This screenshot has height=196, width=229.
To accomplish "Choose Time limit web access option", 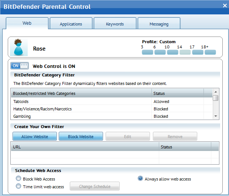I will pyautogui.click(x=18, y=186).
